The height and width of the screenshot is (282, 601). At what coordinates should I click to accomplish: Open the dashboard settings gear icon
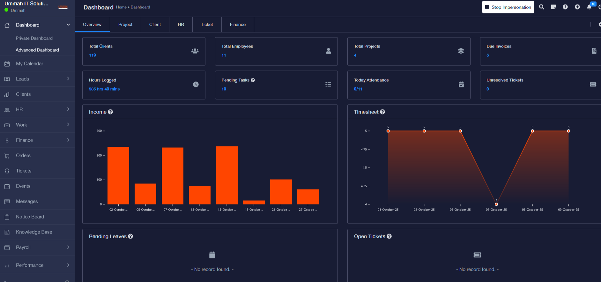pyautogui.click(x=599, y=25)
